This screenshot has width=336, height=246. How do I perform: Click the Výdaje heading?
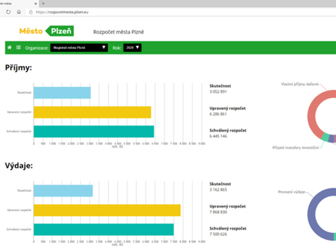point(19,166)
